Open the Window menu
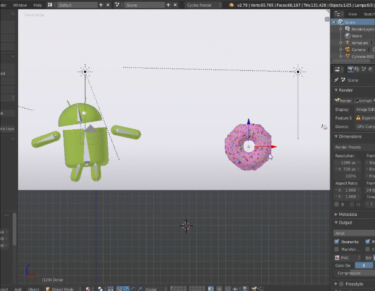This screenshot has width=375, height=291. click(x=20, y=4)
